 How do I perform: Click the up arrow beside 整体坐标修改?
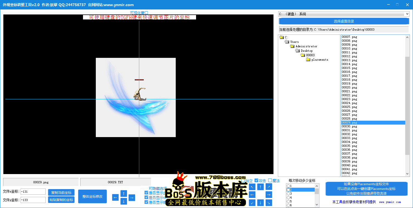[x=124, y=193]
